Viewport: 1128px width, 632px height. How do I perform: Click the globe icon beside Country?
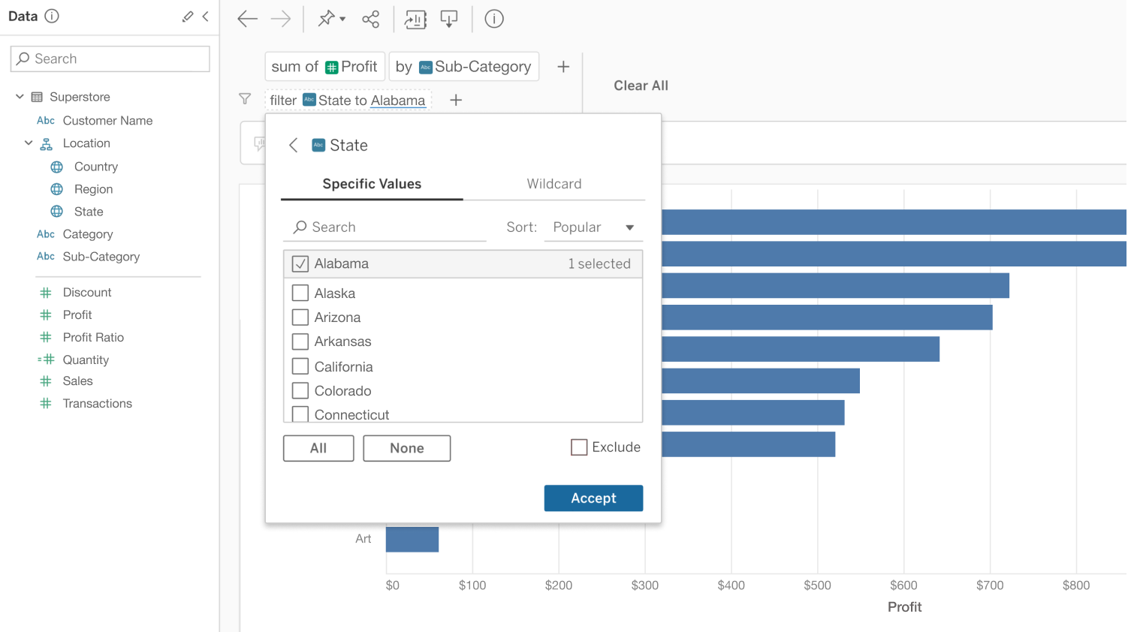click(57, 167)
